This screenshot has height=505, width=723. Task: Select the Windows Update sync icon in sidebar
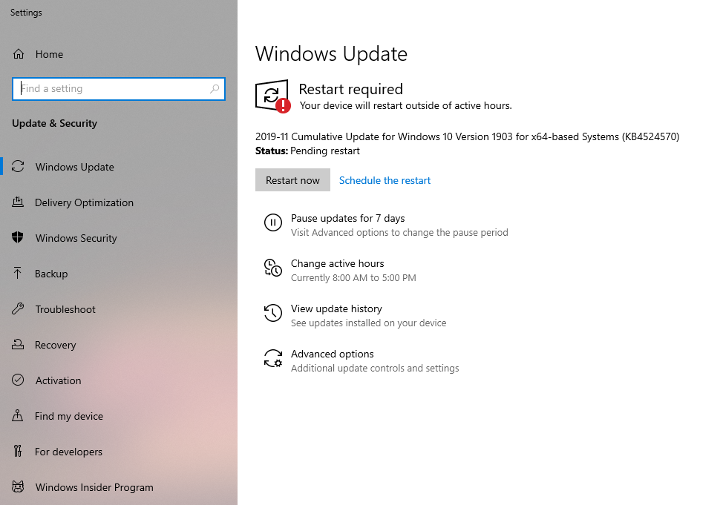19,167
